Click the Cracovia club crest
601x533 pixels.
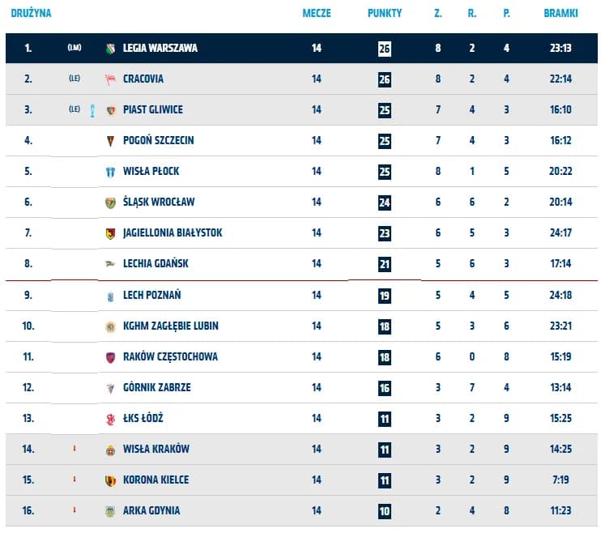point(111,79)
